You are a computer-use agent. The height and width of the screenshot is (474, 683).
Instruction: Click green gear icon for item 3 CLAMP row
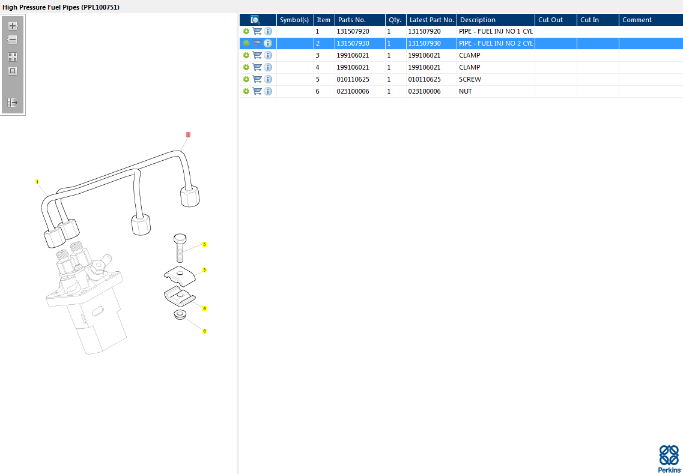(x=246, y=55)
